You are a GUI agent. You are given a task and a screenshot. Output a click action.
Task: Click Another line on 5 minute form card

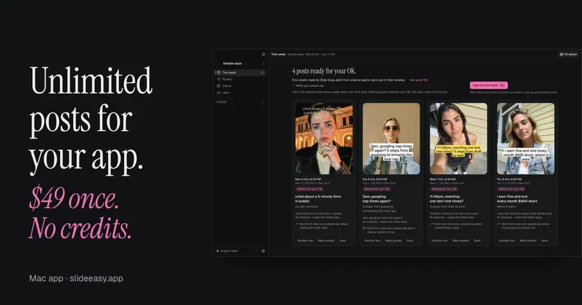pyautogui.click(x=305, y=241)
